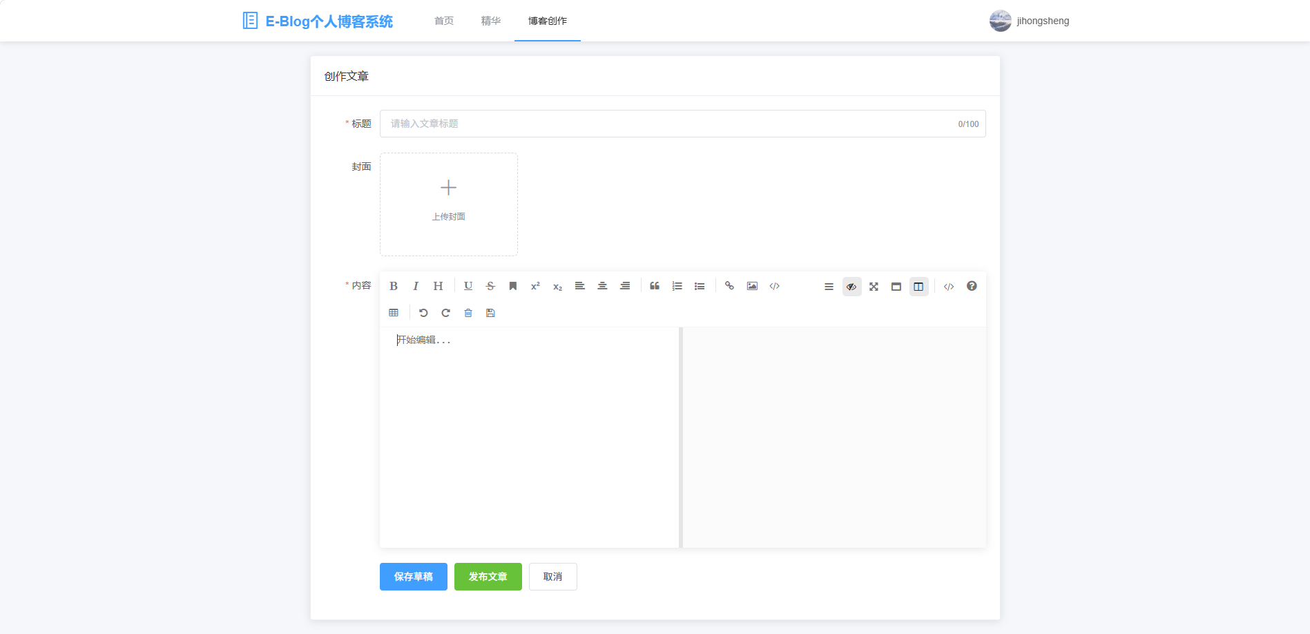Insert a block quote
Viewport: 1310px width, 634px height.
click(x=655, y=286)
